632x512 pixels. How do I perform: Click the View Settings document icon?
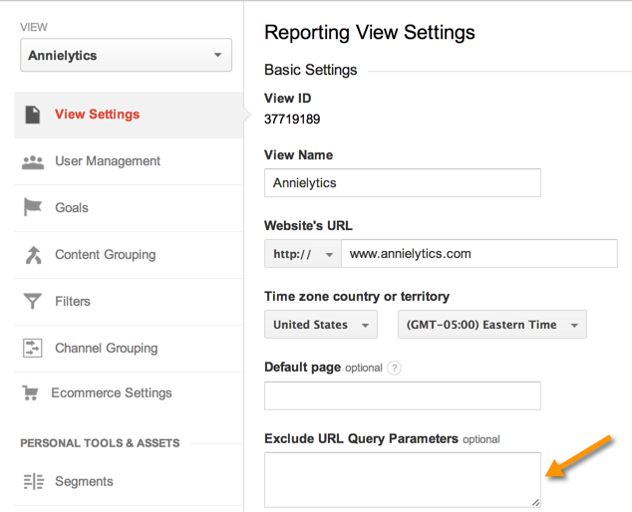[x=33, y=115]
